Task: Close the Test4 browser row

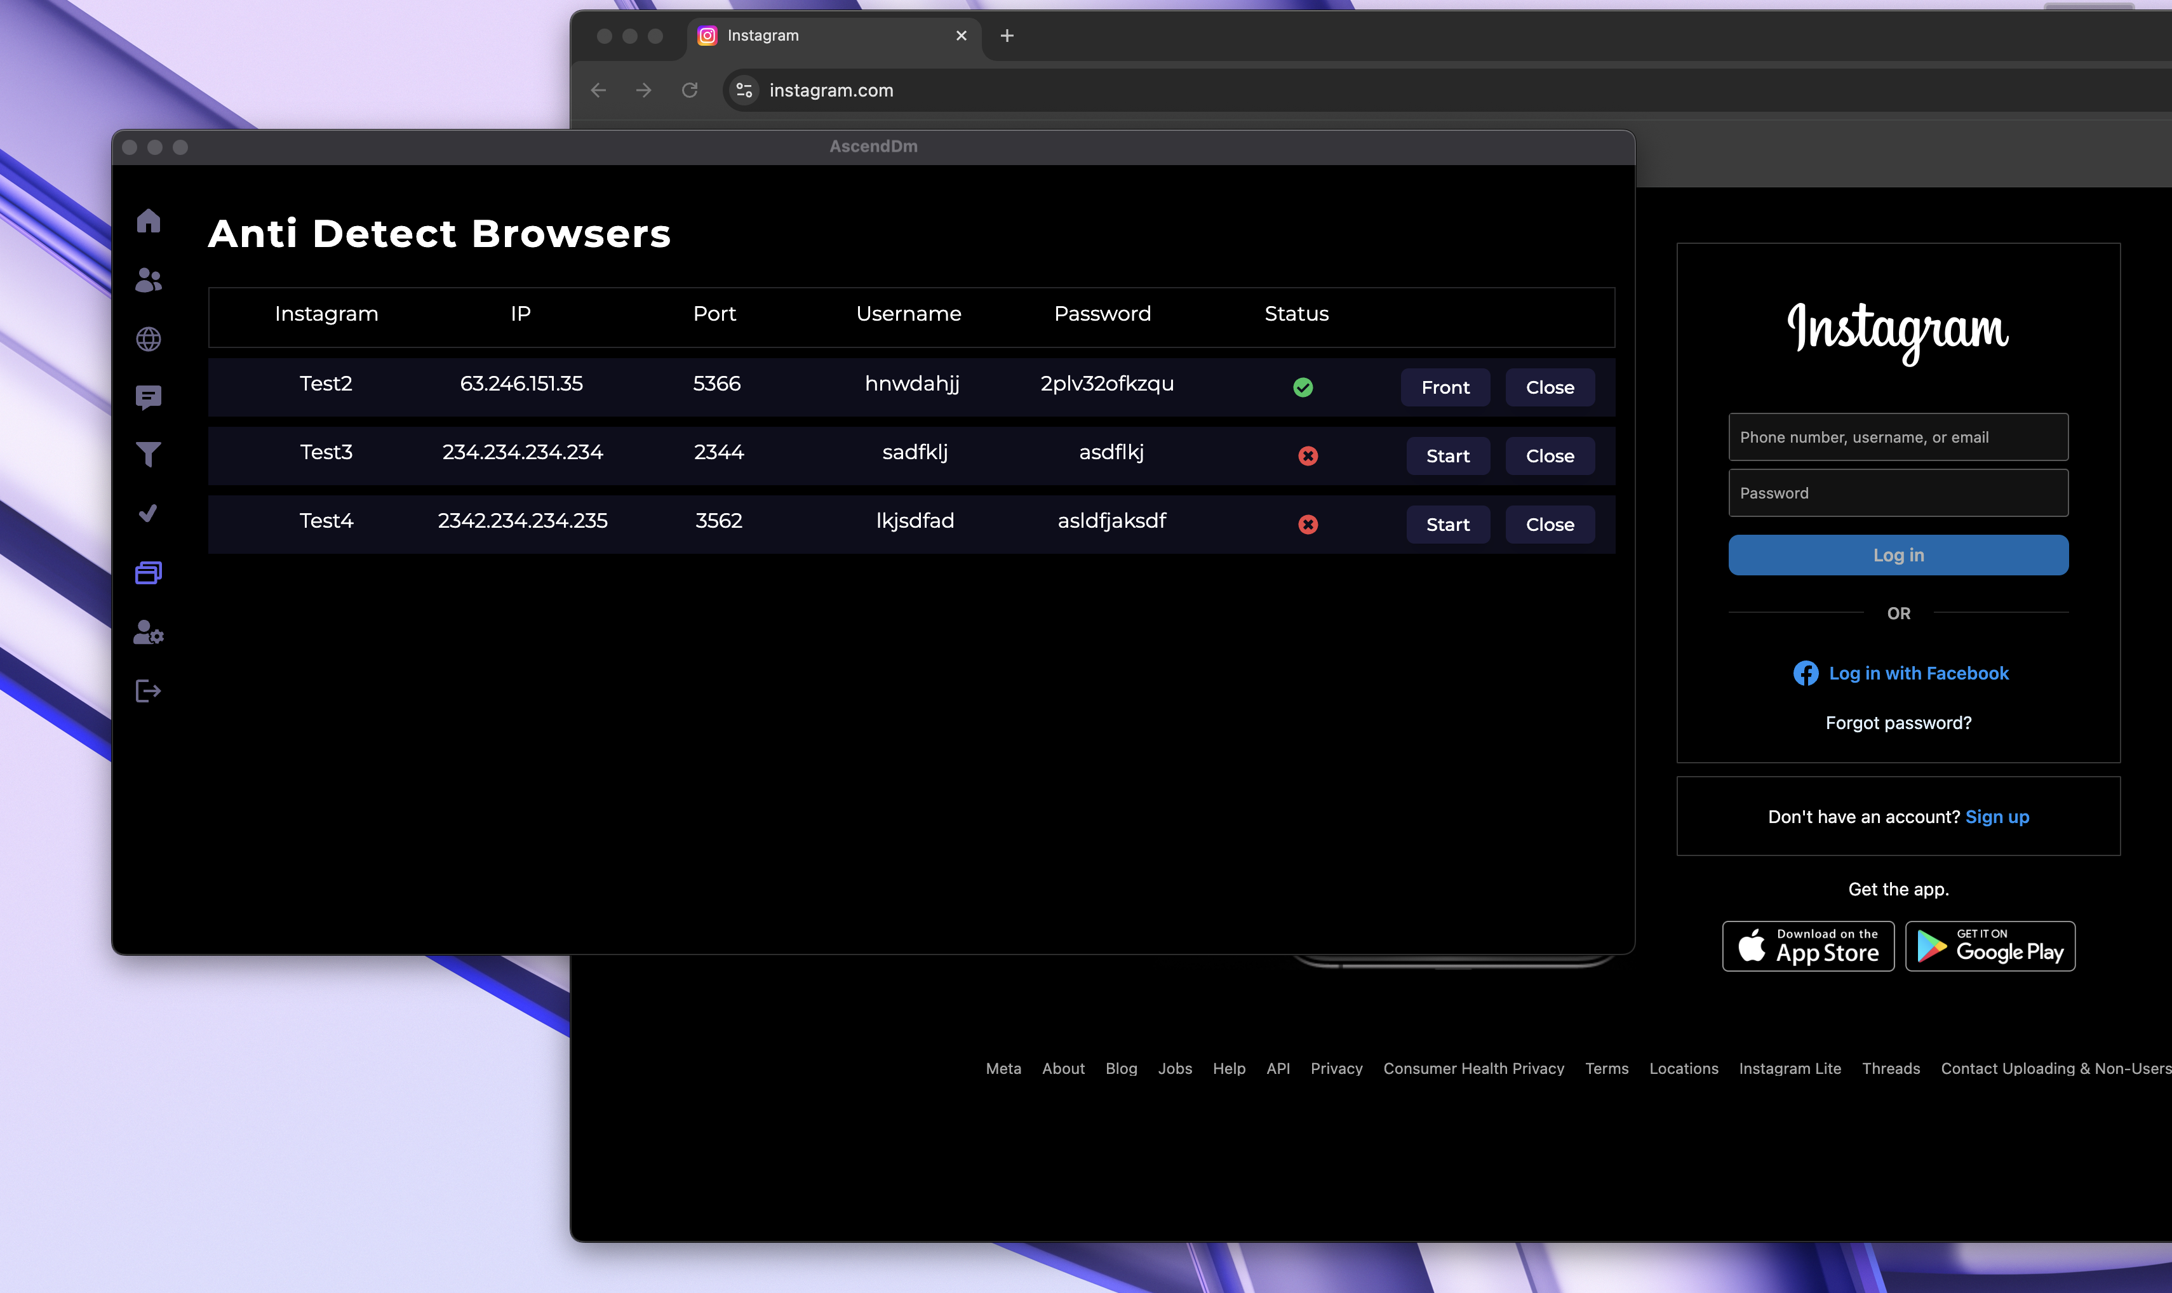Action: (1549, 525)
